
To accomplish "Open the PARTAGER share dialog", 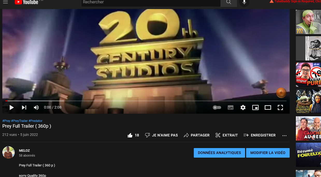I will [x=197, y=135].
